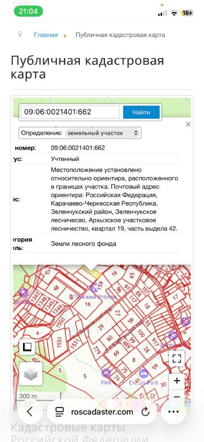The height and width of the screenshot is (442, 204).
Task: Open page settings icon in address bar
Action: tap(59, 412)
